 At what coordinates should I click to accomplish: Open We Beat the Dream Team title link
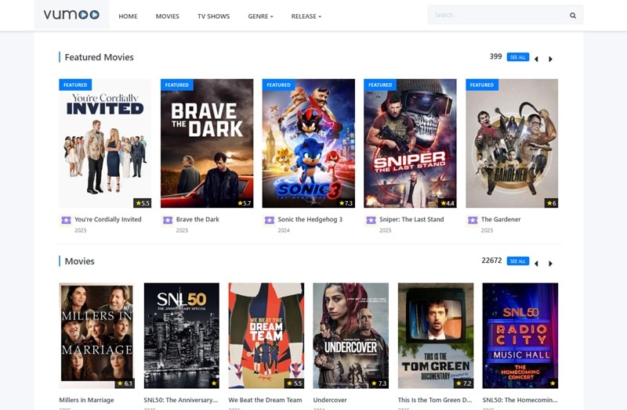(265, 400)
